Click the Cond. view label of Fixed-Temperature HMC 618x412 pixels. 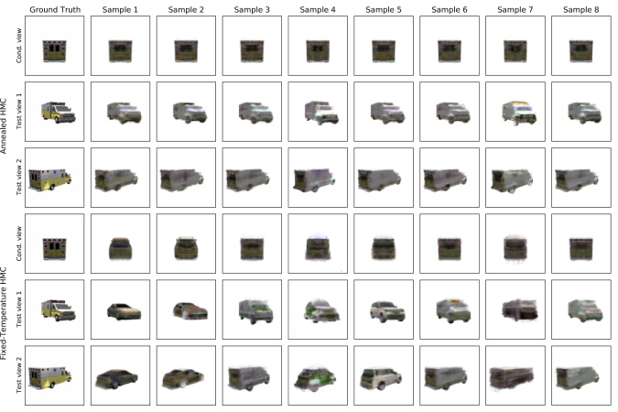pyautogui.click(x=19, y=244)
